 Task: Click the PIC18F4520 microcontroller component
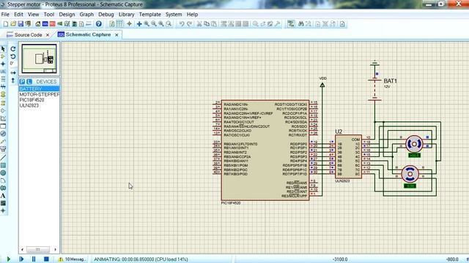(x=265, y=150)
